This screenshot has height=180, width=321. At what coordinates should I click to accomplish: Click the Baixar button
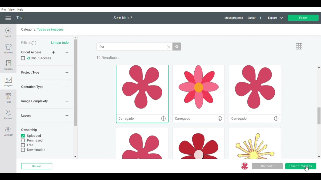pyautogui.click(x=37, y=166)
